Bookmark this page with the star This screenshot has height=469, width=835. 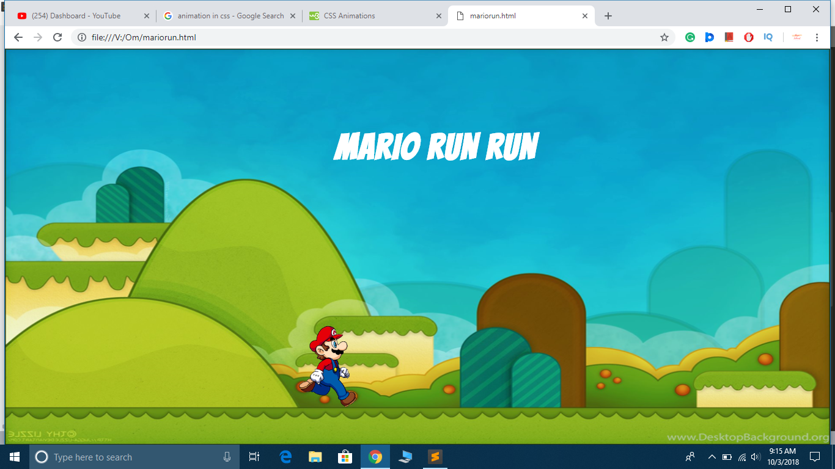click(x=664, y=37)
